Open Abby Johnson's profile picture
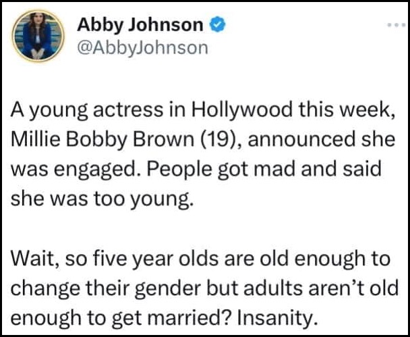Image resolution: width=410 pixels, height=337 pixels. coord(38,36)
